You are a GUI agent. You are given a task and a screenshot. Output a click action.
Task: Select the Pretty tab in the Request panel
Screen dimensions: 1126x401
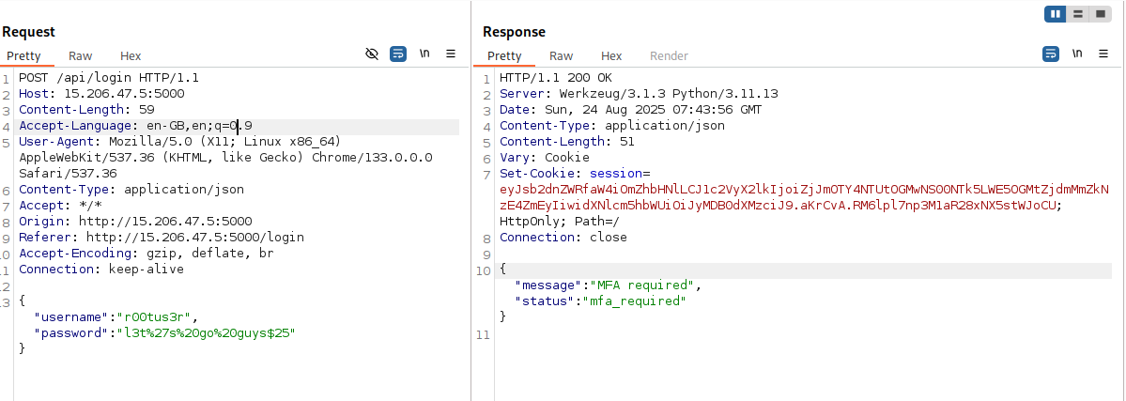[24, 56]
